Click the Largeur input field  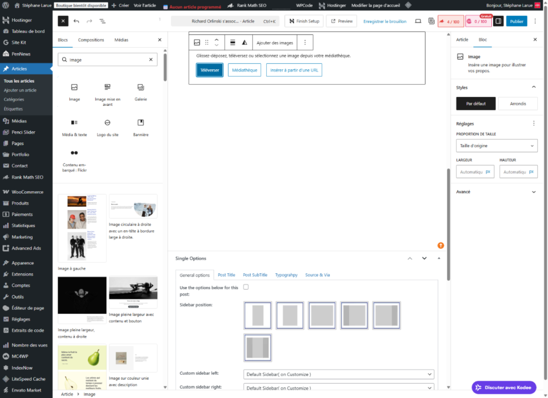(471, 172)
